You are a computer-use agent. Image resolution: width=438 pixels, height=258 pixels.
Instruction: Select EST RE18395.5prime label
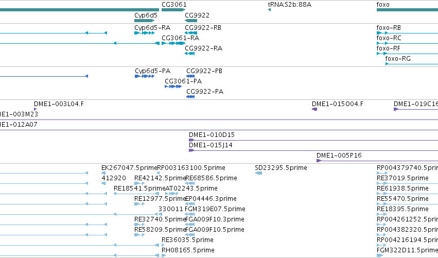tap(402, 210)
